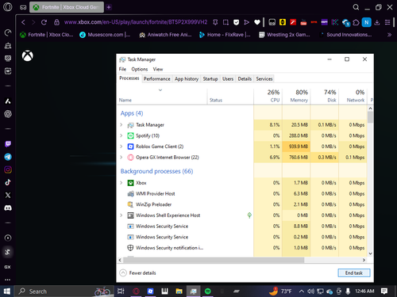Screen dimensions: 397x297
Task: Show hidden system tray icons
Action: [x=302, y=291]
